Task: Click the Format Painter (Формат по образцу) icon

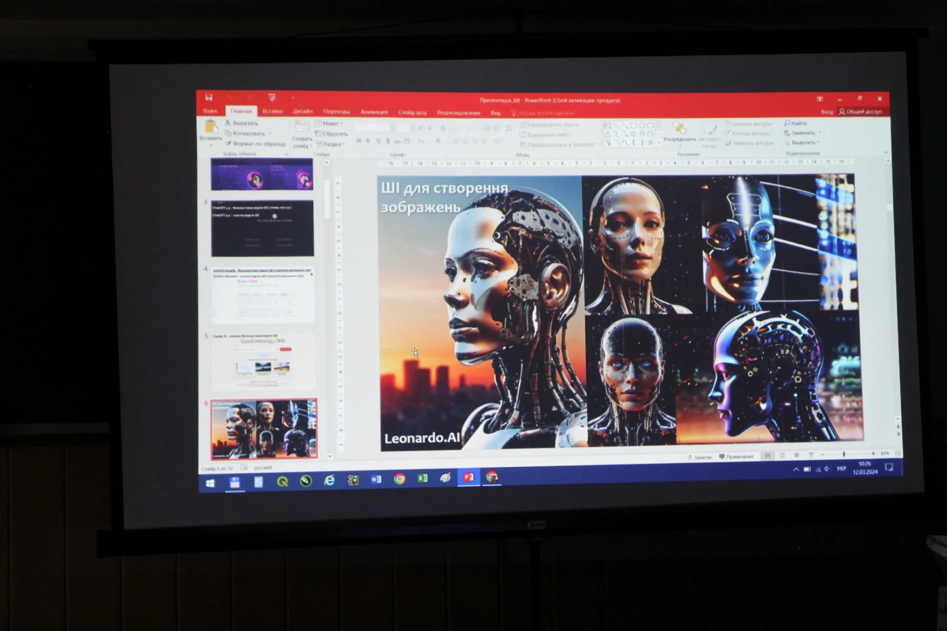Action: coord(228,143)
